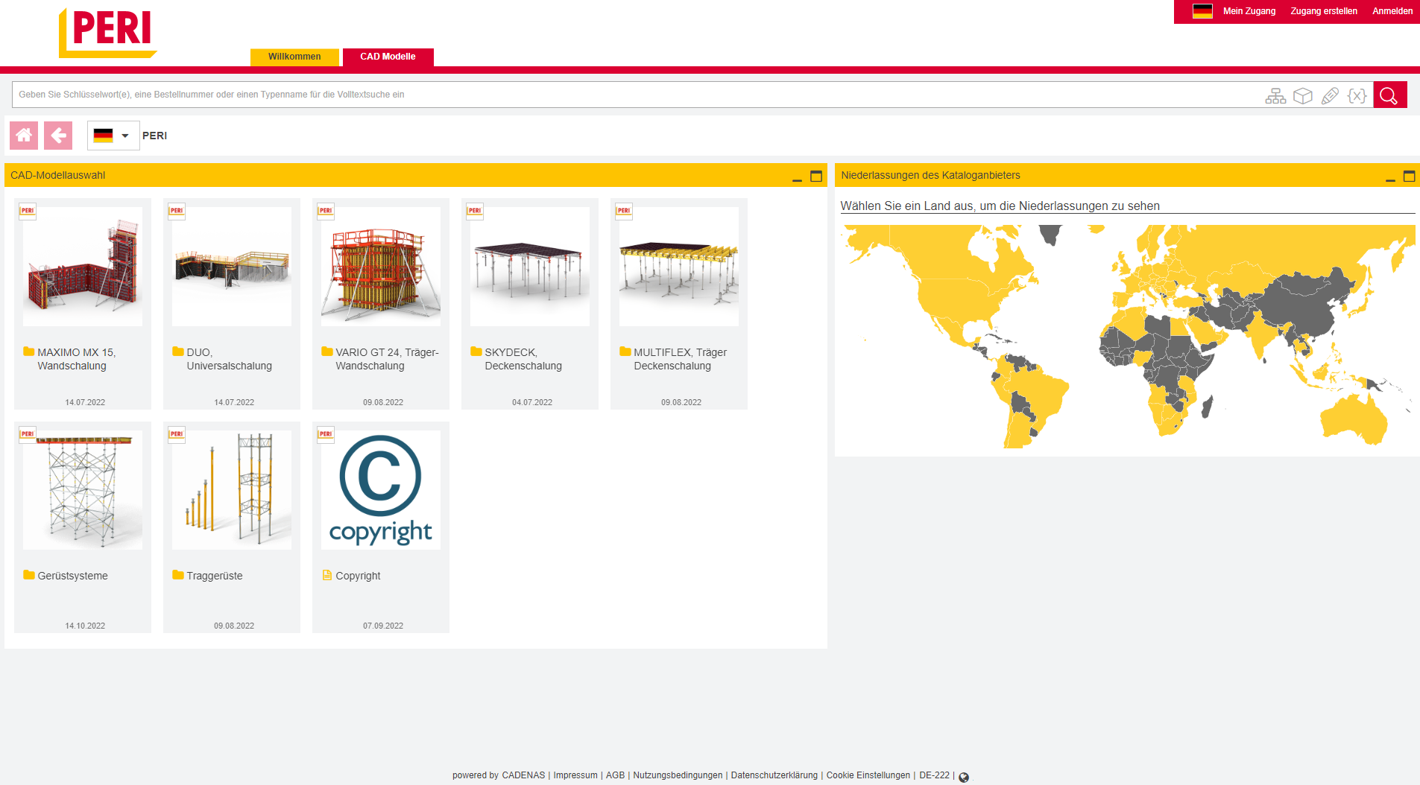Screen dimensions: 1420x785
Task: Open the Datenschutzerklärung link
Action: (774, 775)
